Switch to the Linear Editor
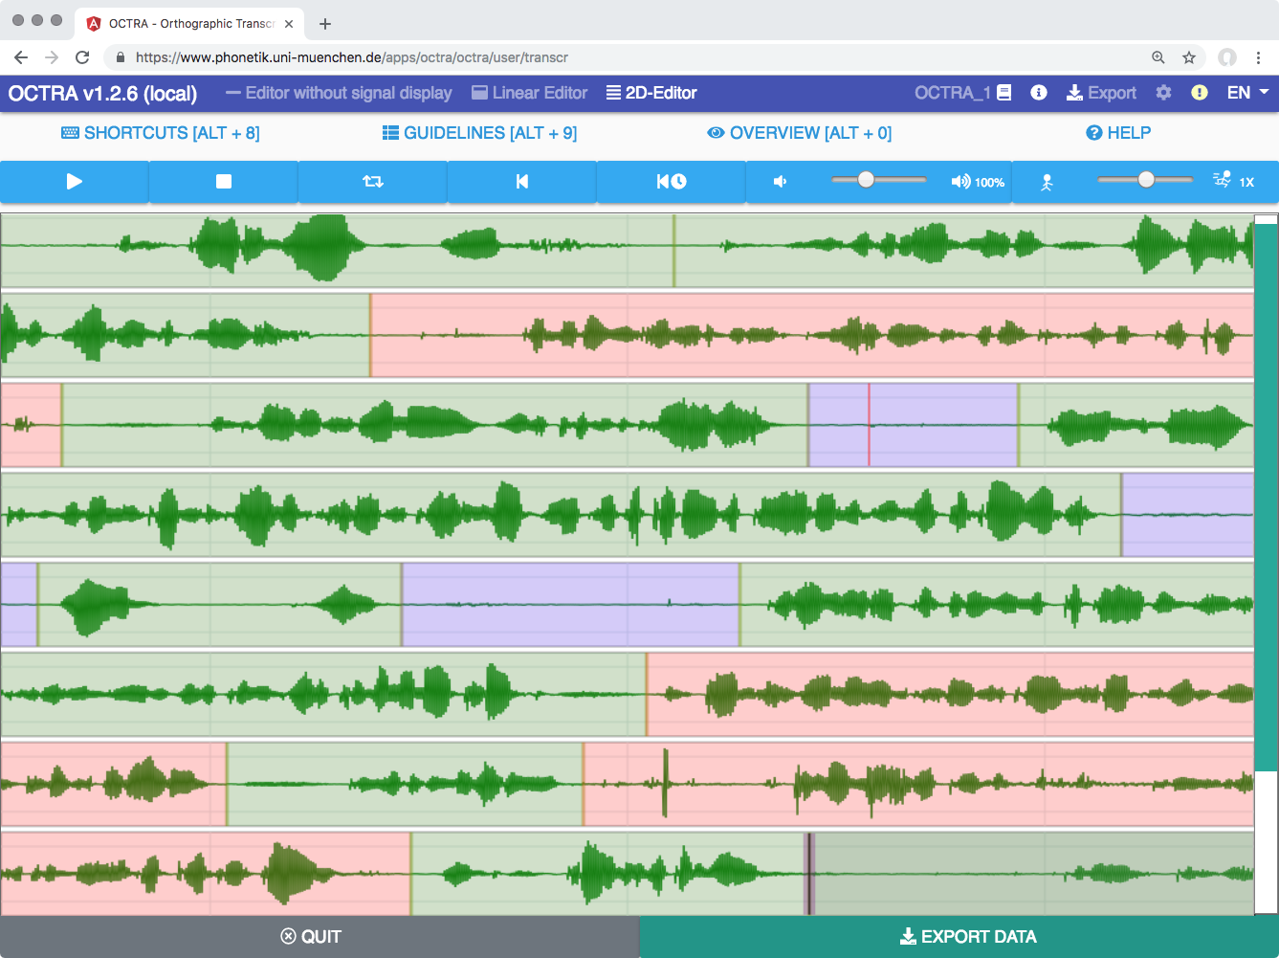 (x=530, y=93)
